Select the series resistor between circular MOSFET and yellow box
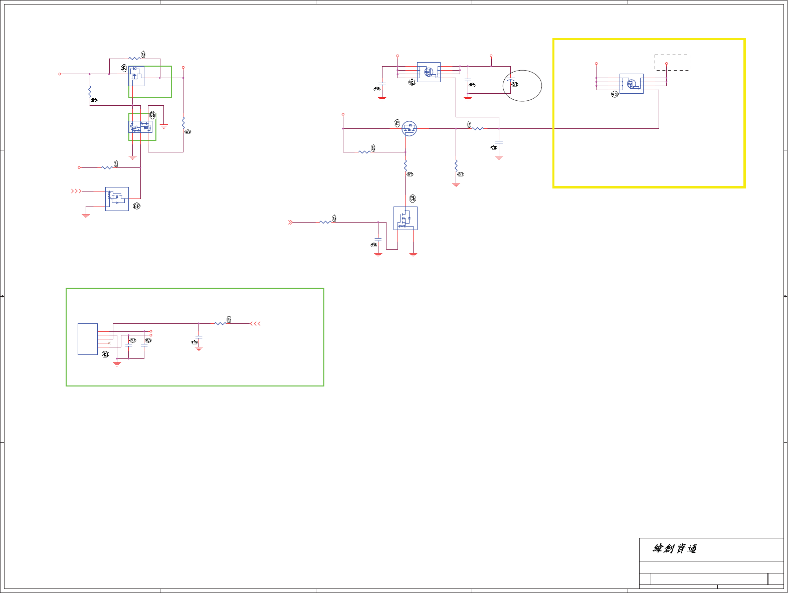This screenshot has width=788, height=593. tap(478, 129)
